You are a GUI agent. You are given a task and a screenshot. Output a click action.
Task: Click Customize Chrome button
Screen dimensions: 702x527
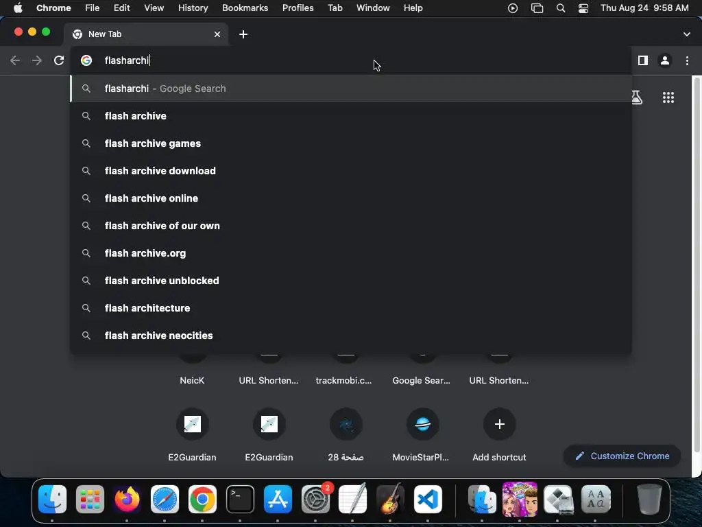click(x=622, y=456)
